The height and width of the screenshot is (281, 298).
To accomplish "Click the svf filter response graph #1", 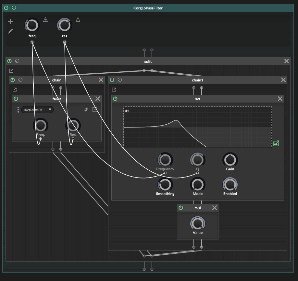I will (198, 127).
